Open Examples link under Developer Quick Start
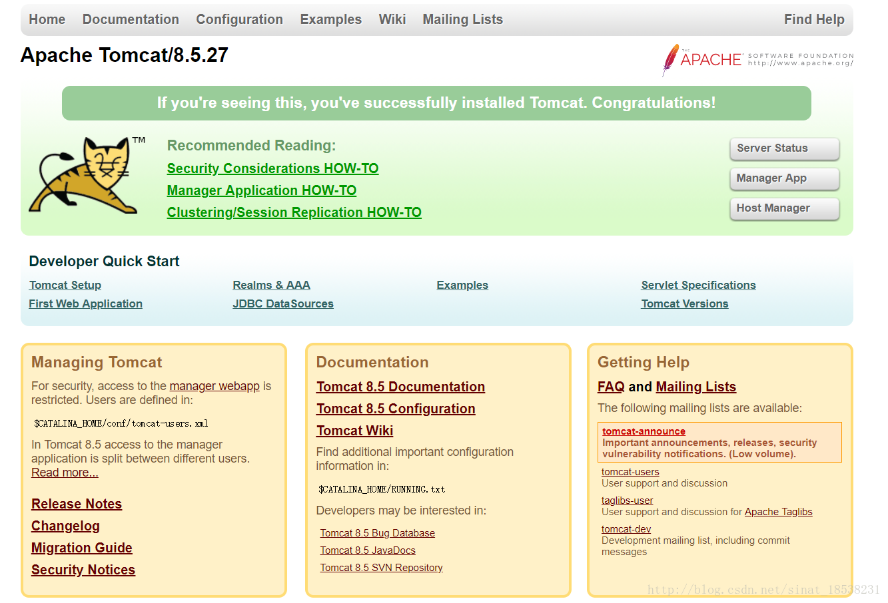888x603 pixels. point(462,285)
